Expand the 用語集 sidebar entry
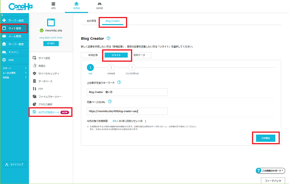Screen dimensions: 289x184 click(x=14, y=78)
